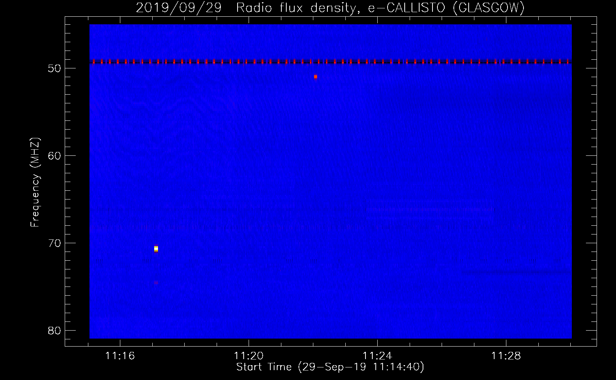Click the faint purple spot near 75 MHz

tap(156, 283)
